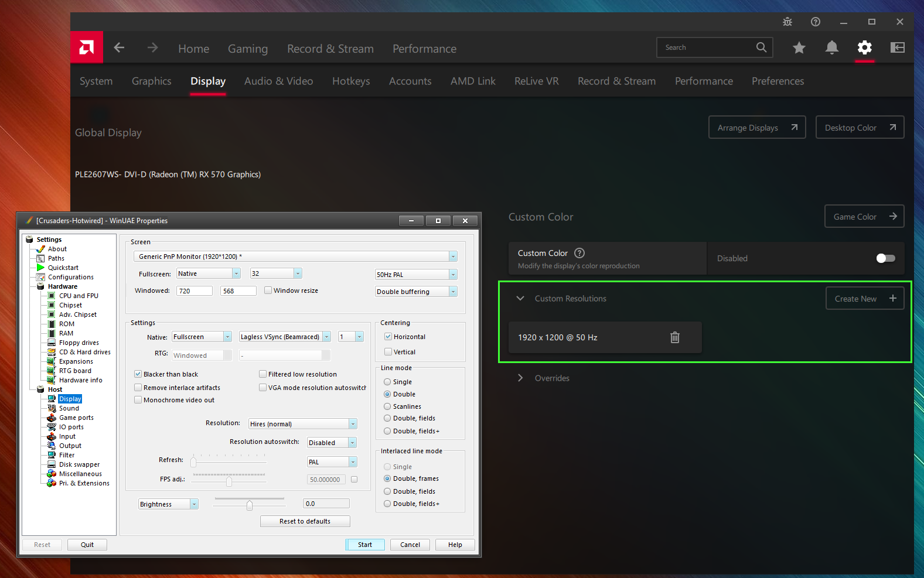The image size is (924, 578).
Task: Select Single line mode
Action: coord(387,382)
